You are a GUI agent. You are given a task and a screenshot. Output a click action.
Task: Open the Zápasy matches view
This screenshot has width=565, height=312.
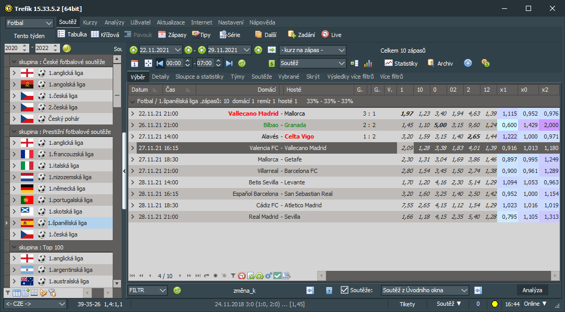172,34
